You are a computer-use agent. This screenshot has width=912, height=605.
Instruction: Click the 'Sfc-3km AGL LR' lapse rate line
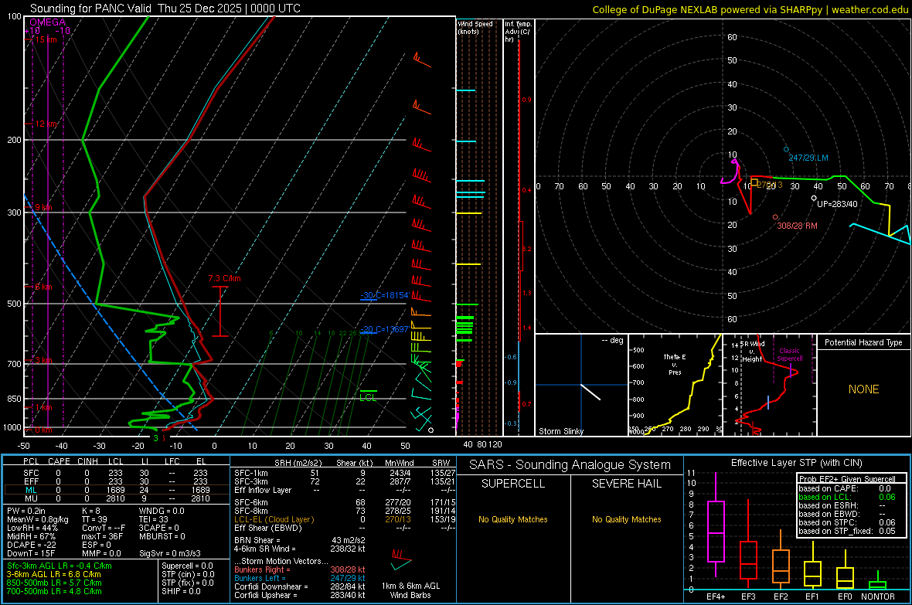pyautogui.click(x=60, y=566)
